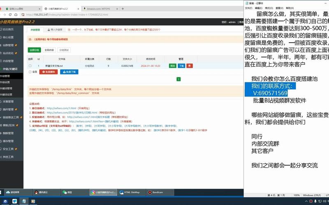This screenshot has width=329, height=205.
Task: Select the 关键词设置 submenu item
Action: click(x=6, y=94)
